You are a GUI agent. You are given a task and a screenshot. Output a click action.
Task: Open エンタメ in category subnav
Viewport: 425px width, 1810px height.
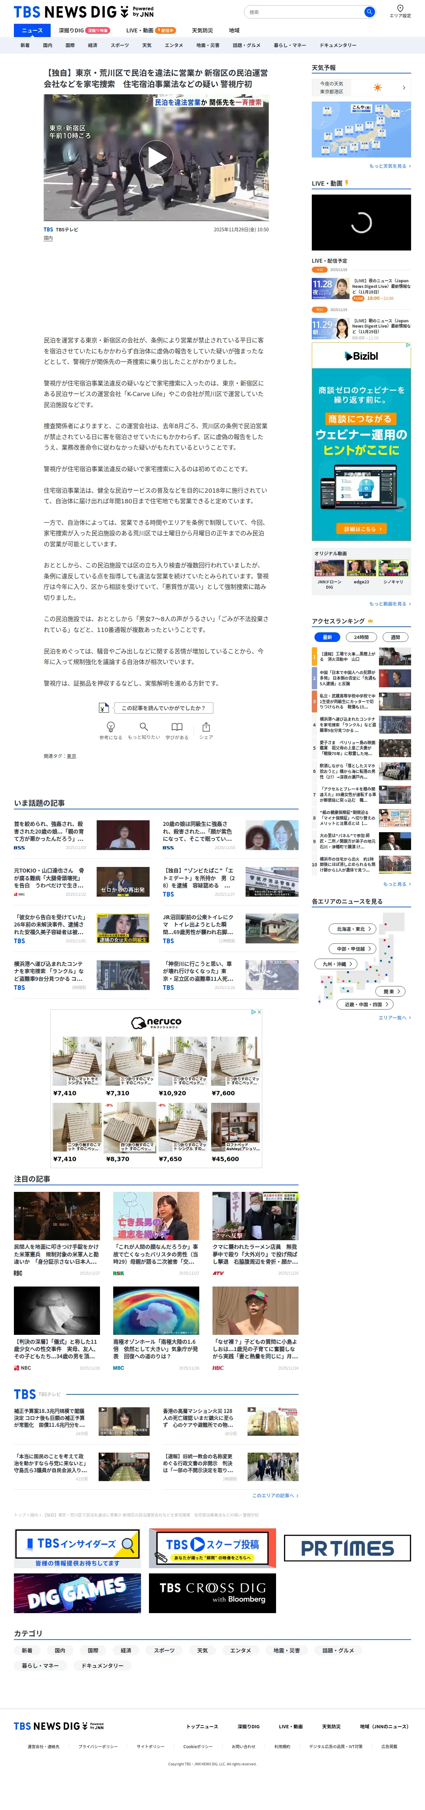point(173,45)
